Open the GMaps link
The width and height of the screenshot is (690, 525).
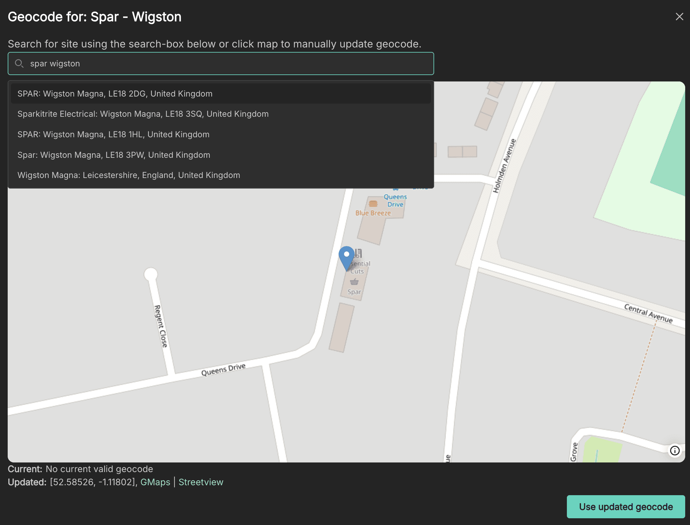point(155,482)
